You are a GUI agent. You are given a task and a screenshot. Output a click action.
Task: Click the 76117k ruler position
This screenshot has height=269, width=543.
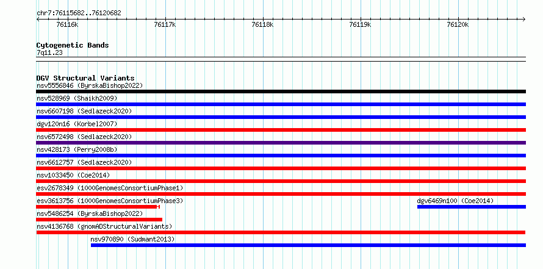click(x=165, y=24)
